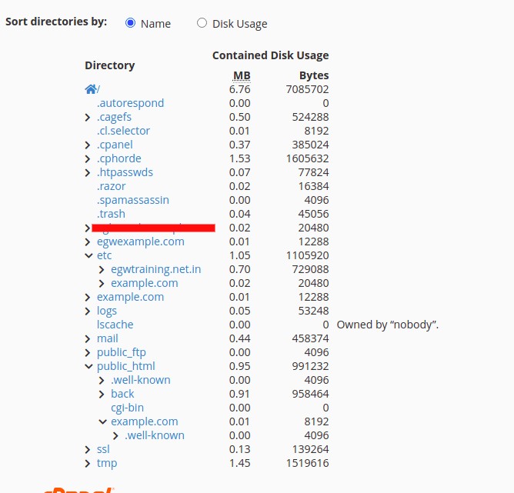Expand the mail directory chevron
The image size is (514, 493).
coord(88,338)
